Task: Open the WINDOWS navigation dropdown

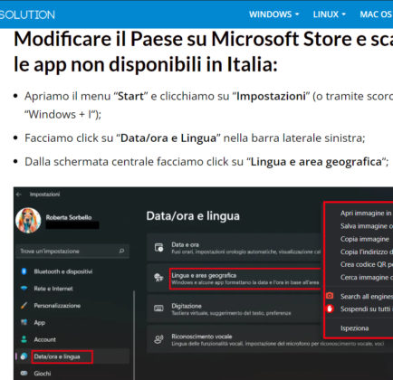Action: coord(273,14)
